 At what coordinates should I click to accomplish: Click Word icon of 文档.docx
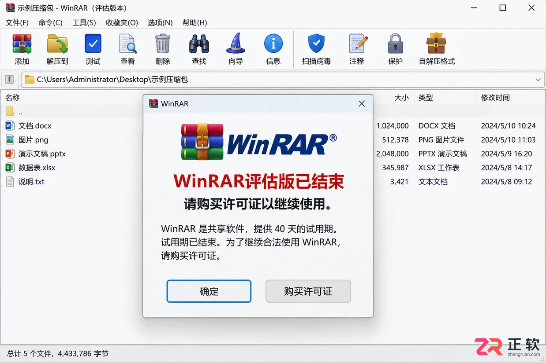[10, 126]
